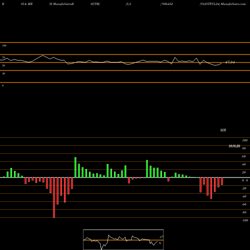Click the MR label above the histogram
The height and width of the screenshot is (250, 250).
point(223,130)
